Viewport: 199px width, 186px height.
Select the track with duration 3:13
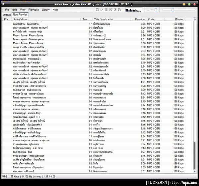98,74
